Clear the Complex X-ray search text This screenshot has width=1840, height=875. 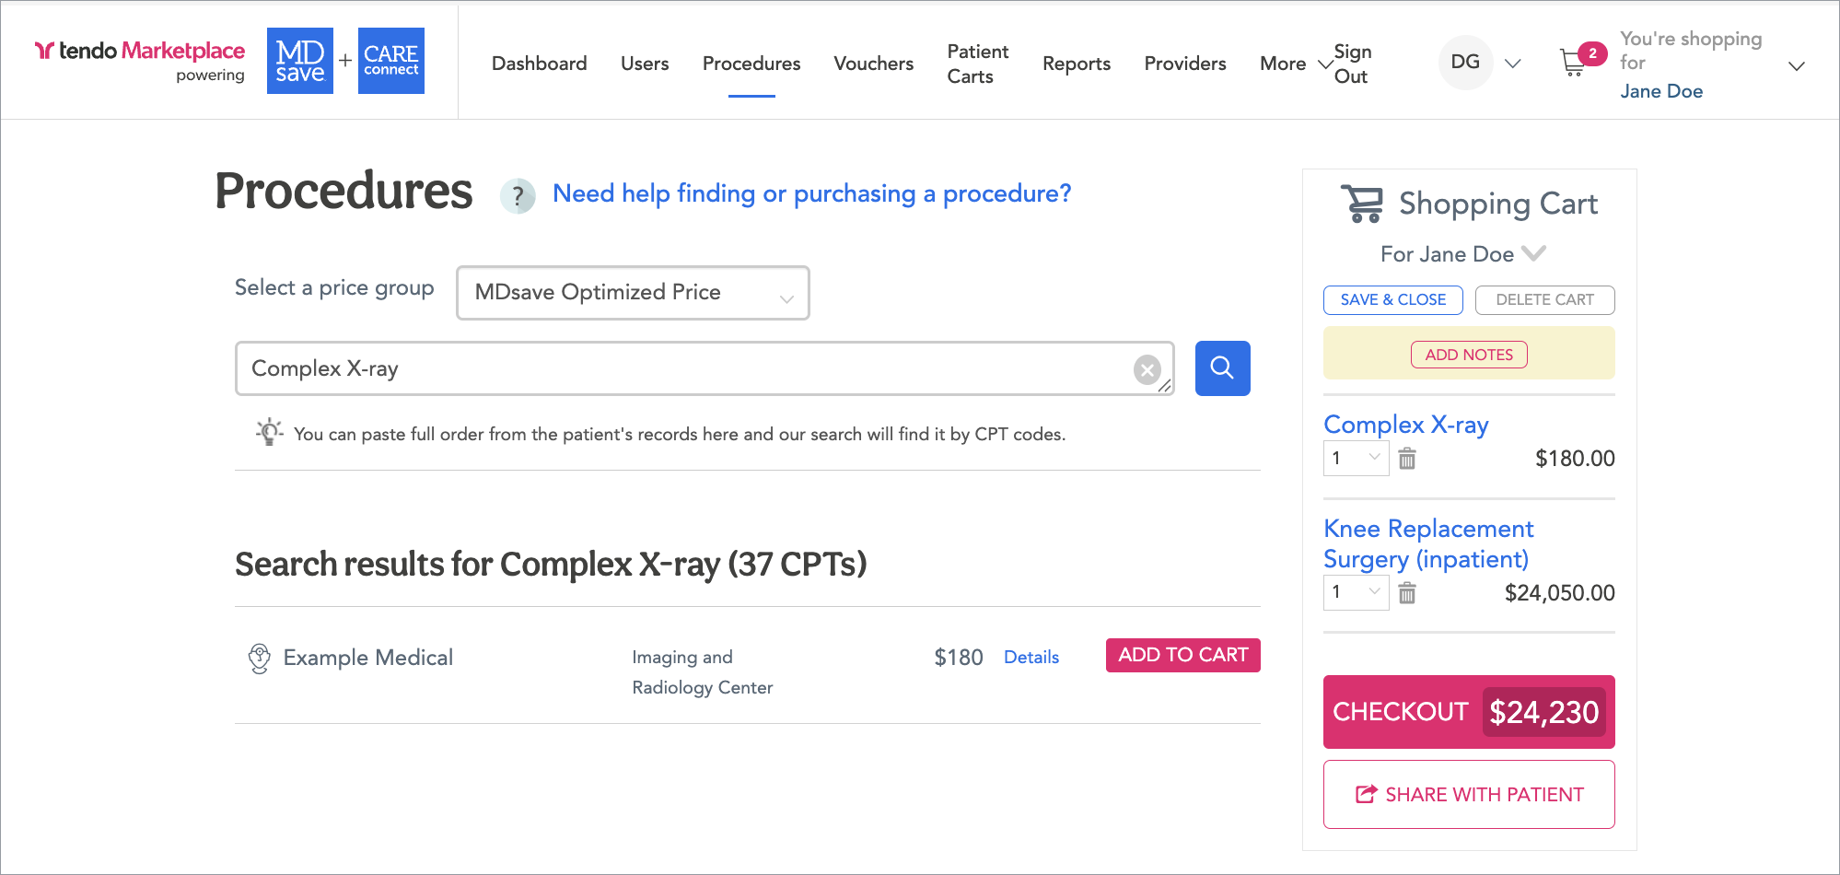point(1147,370)
